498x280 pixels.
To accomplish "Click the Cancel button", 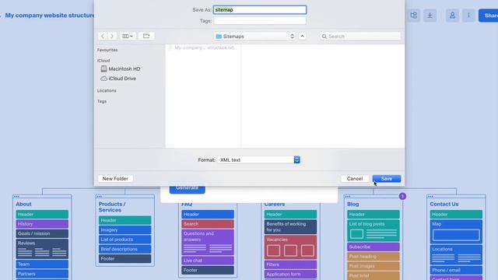I will (x=355, y=179).
